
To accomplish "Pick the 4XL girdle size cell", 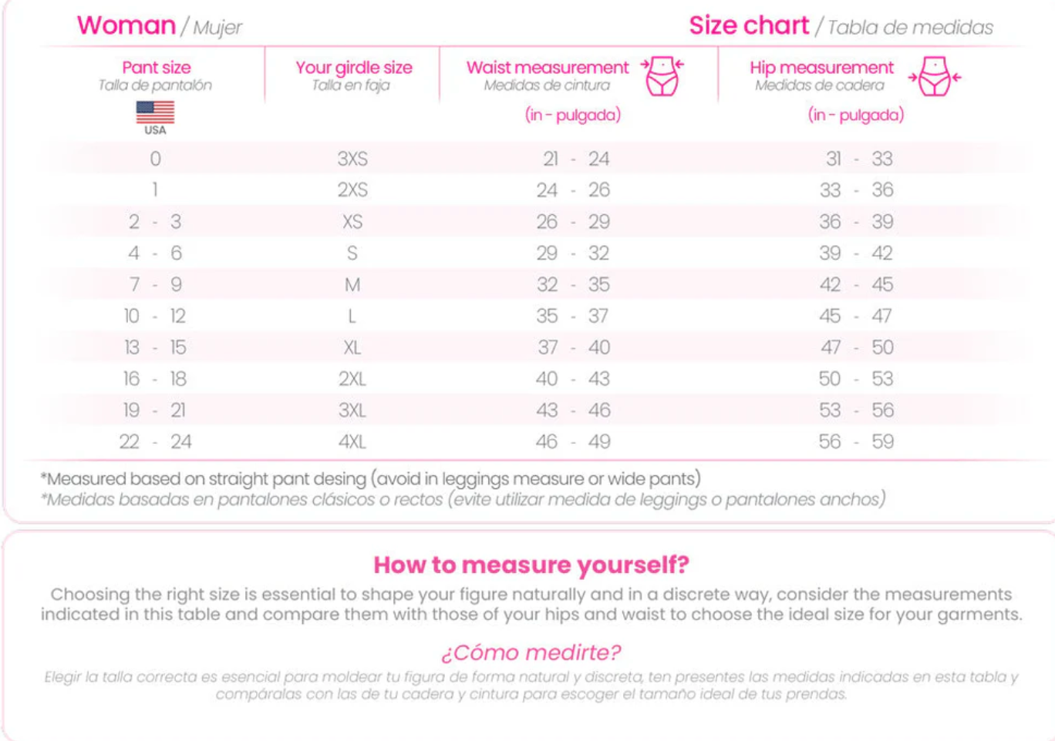I will coord(352,442).
